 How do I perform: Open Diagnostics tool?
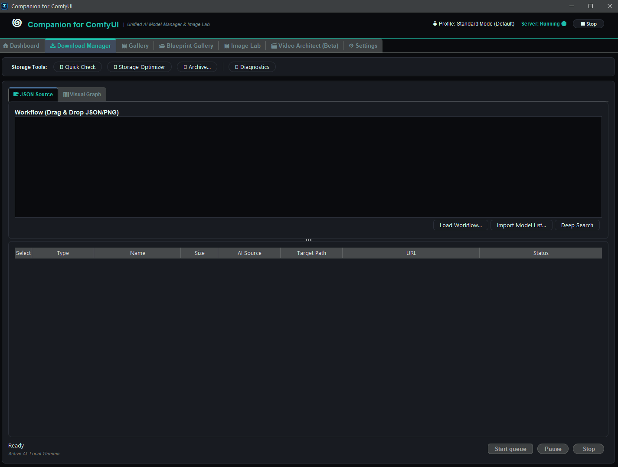[x=252, y=67]
